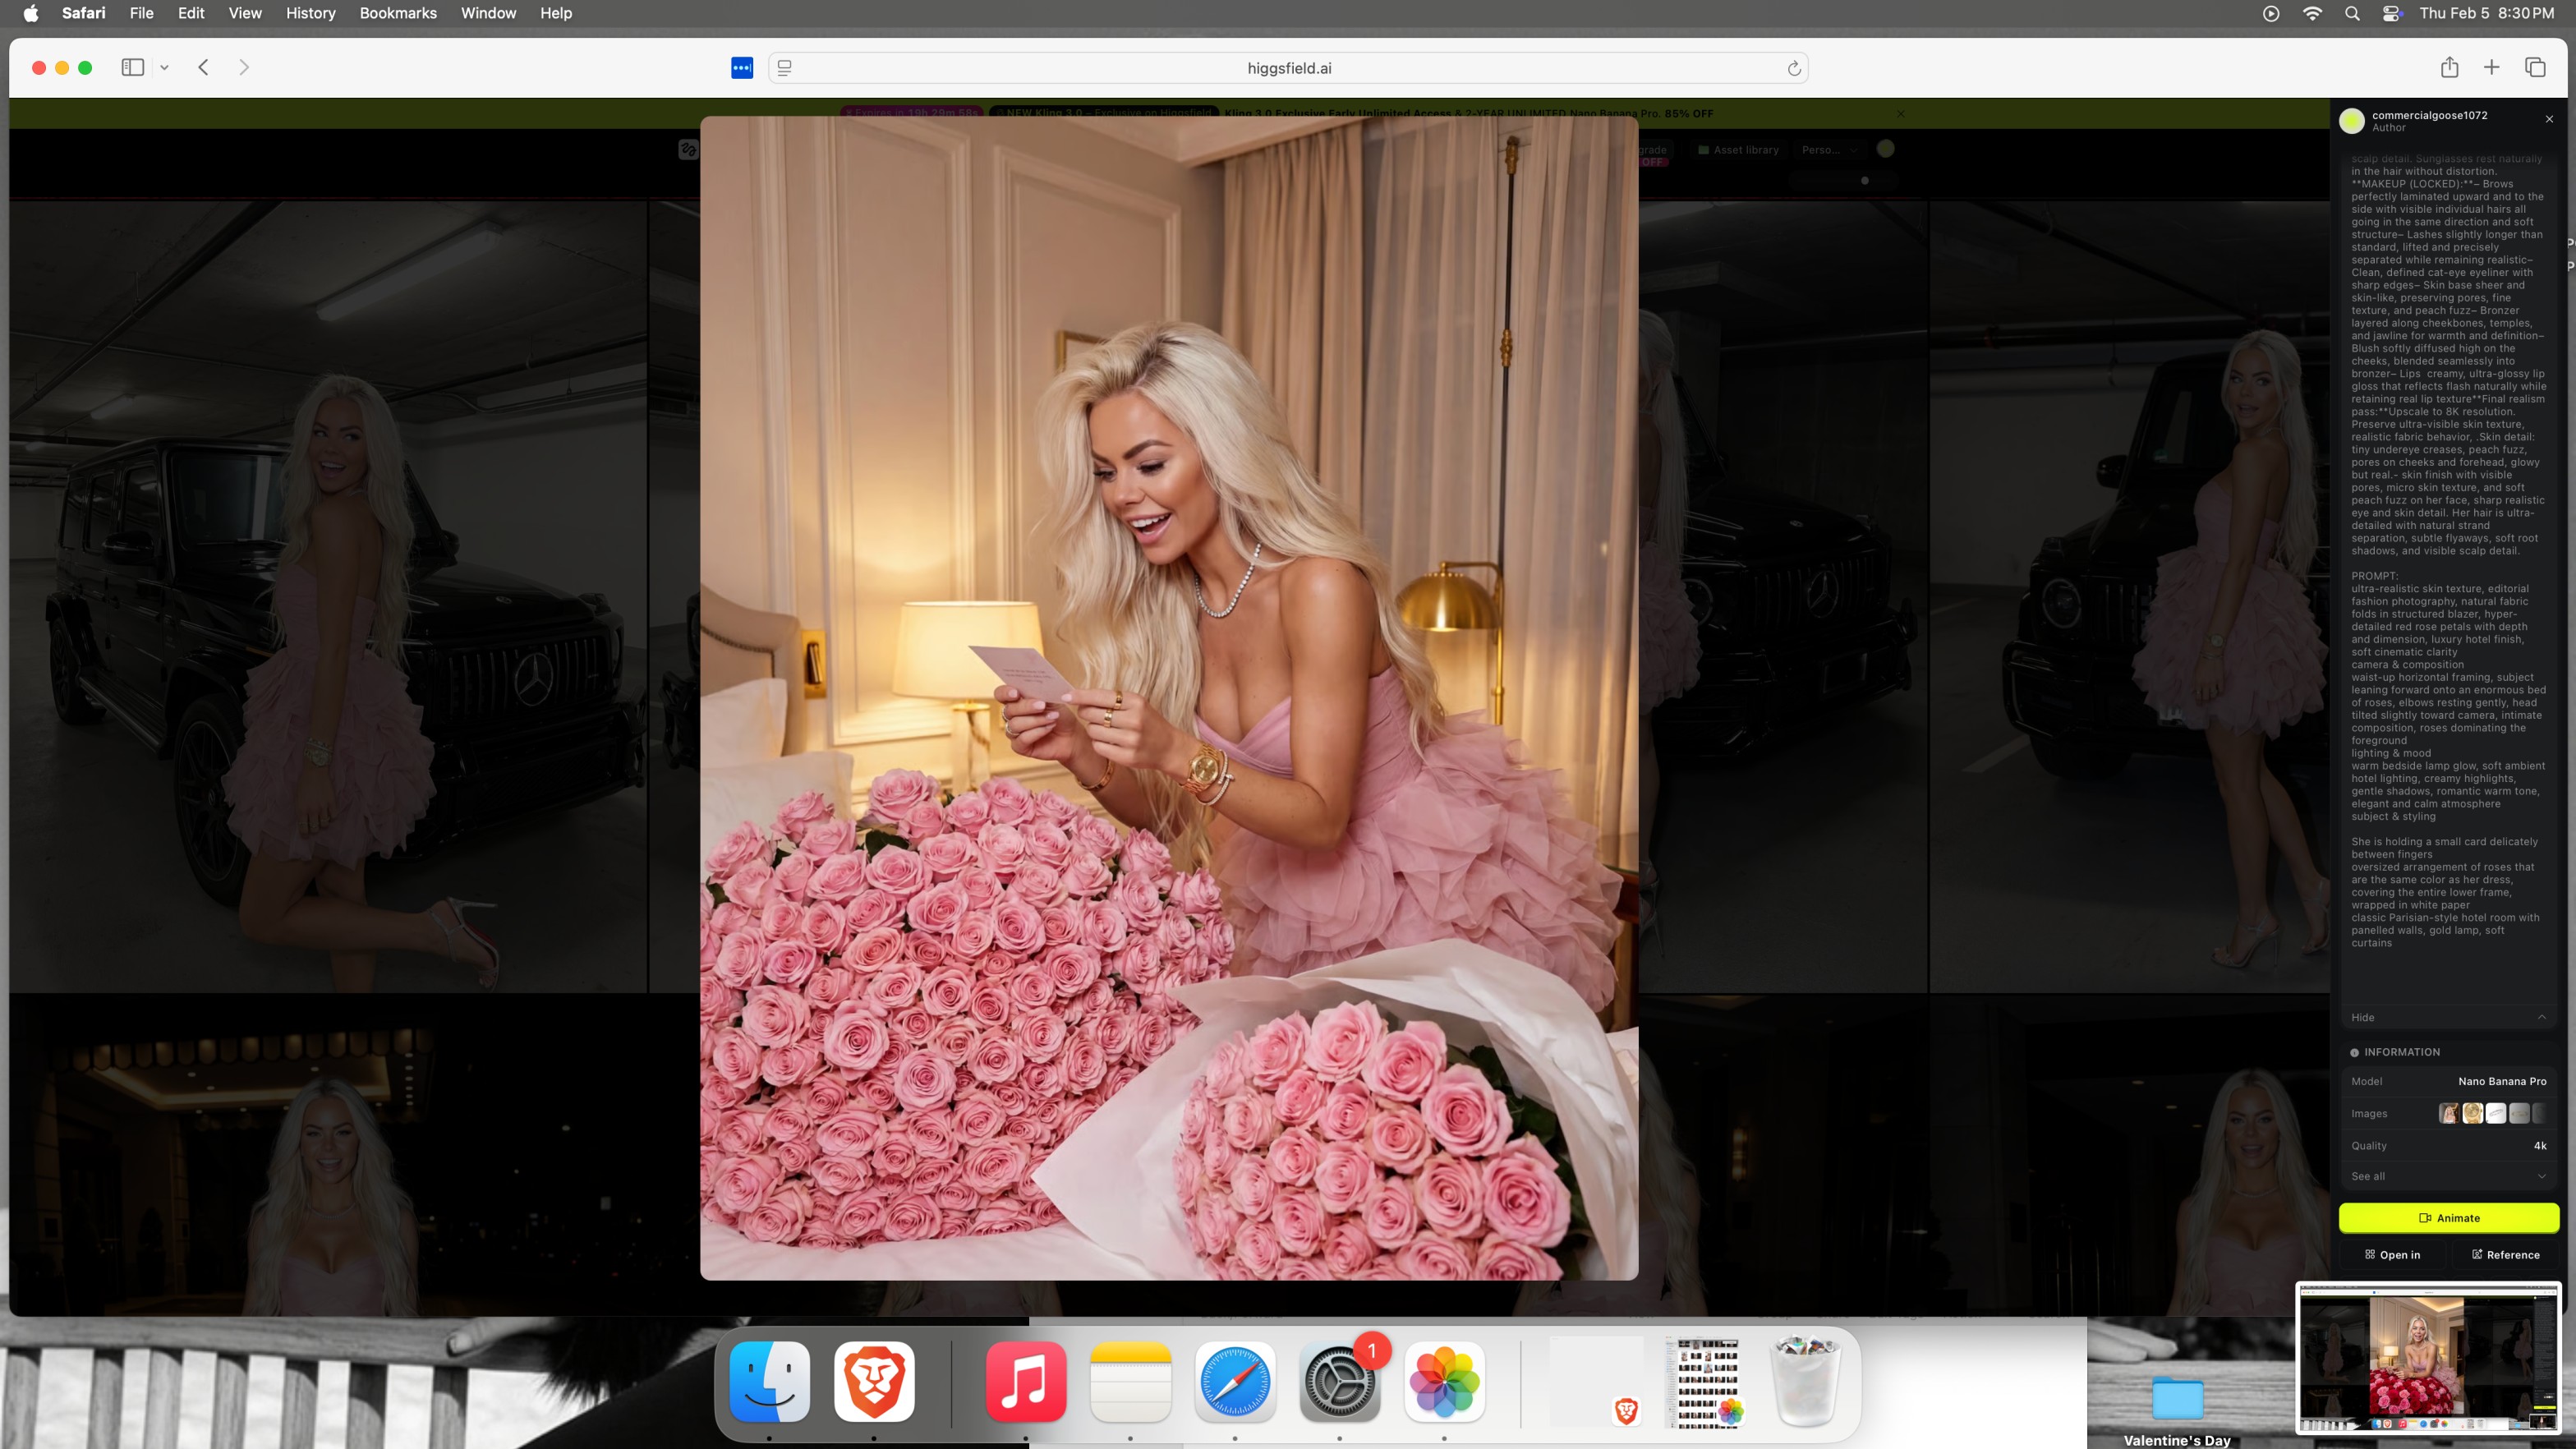This screenshot has width=2576, height=1449.
Task: Go back to the previous page
Action: click(x=203, y=67)
